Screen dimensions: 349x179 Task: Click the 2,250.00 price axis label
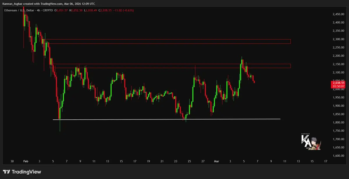(338, 47)
